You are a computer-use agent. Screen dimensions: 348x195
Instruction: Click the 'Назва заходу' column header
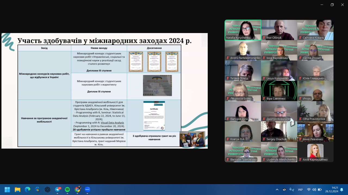pyautogui.click(x=99, y=48)
